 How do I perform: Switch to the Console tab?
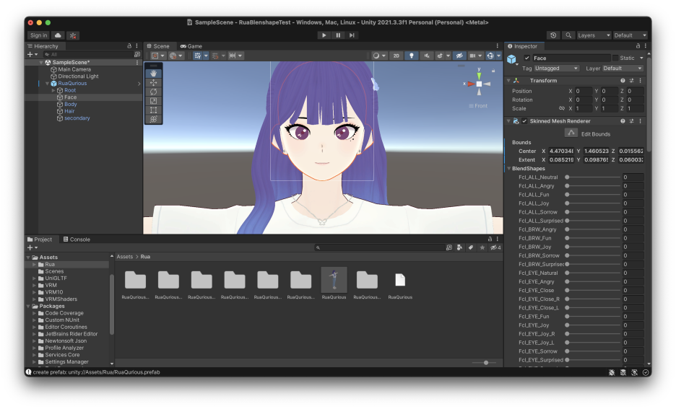point(77,239)
